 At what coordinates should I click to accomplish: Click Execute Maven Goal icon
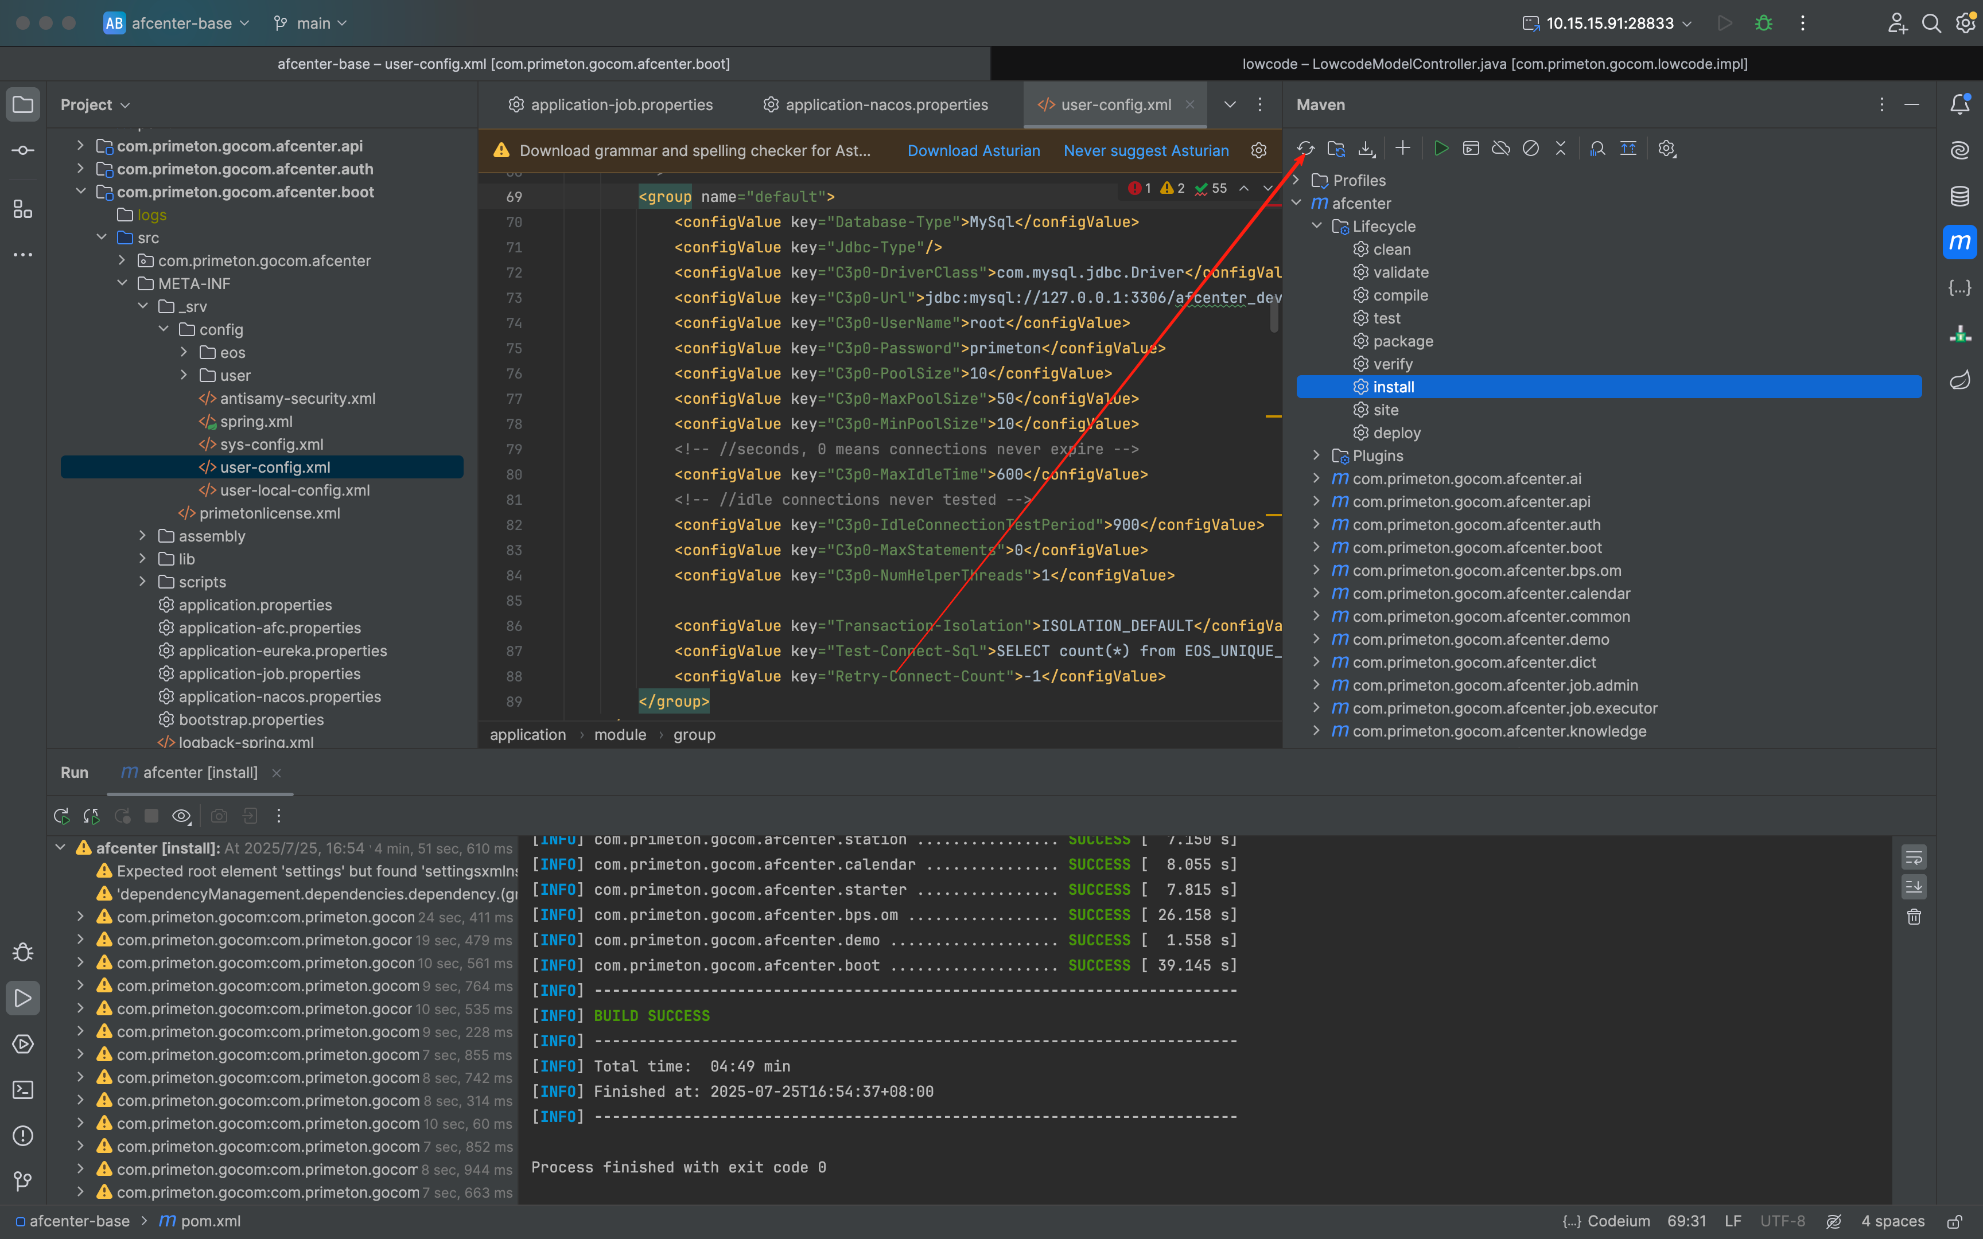point(1471,149)
